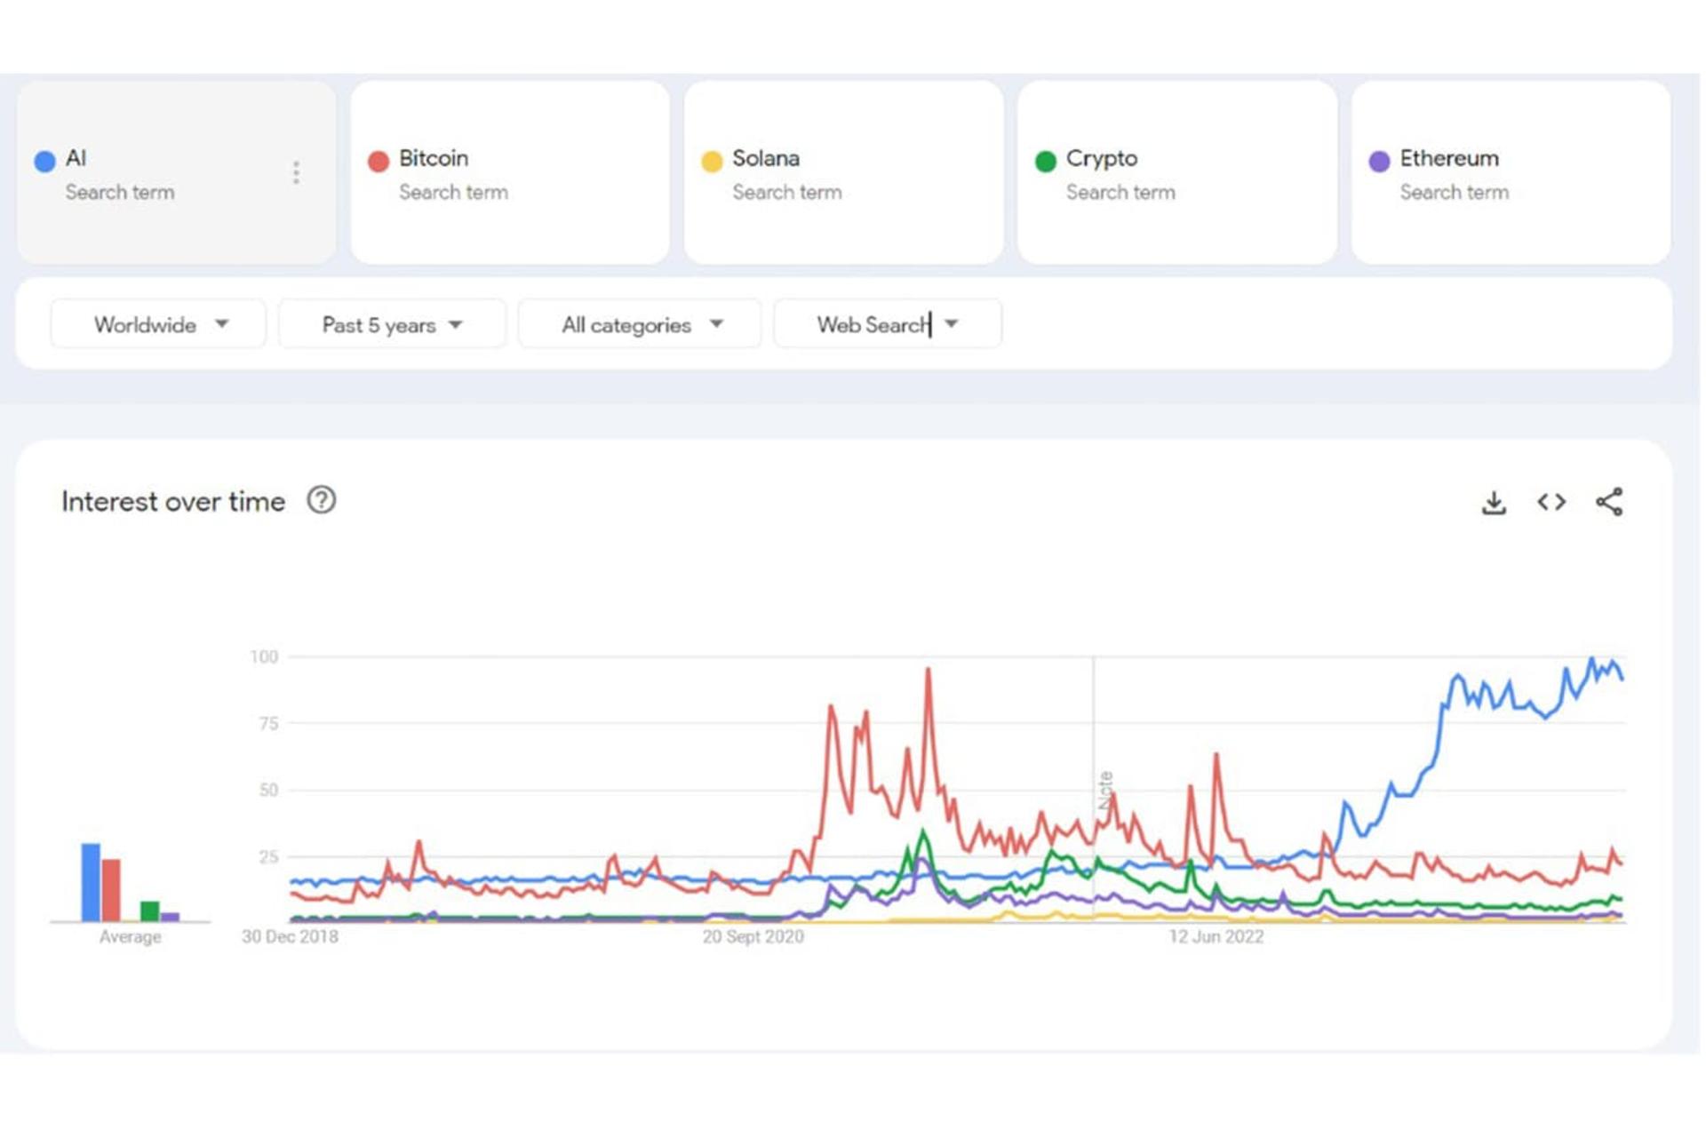The image size is (1706, 1137).
Task: Open the AI term options menu
Action: (296, 172)
